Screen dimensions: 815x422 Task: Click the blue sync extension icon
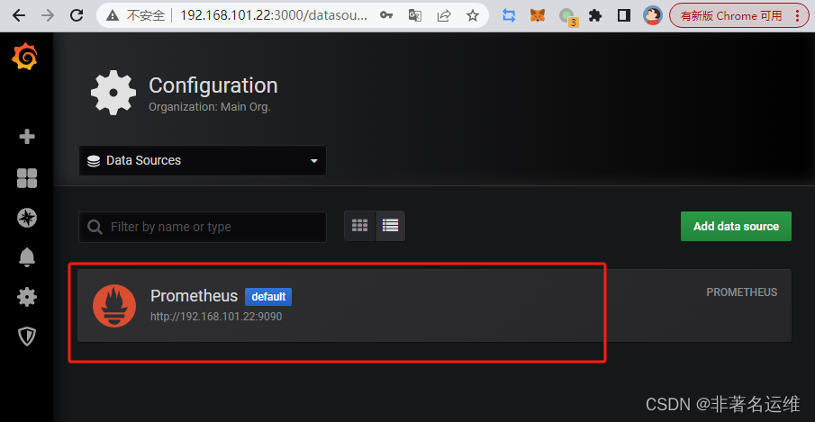point(509,15)
